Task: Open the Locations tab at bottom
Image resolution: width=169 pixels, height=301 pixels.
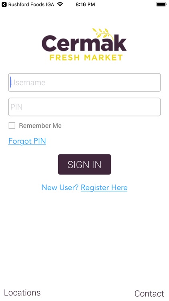Action: point(22,293)
